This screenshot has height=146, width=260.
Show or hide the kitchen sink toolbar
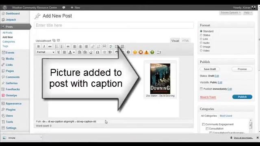tap(123, 47)
